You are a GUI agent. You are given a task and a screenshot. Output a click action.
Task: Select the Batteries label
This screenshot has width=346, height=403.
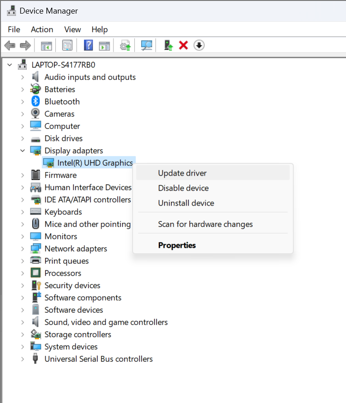coord(59,89)
